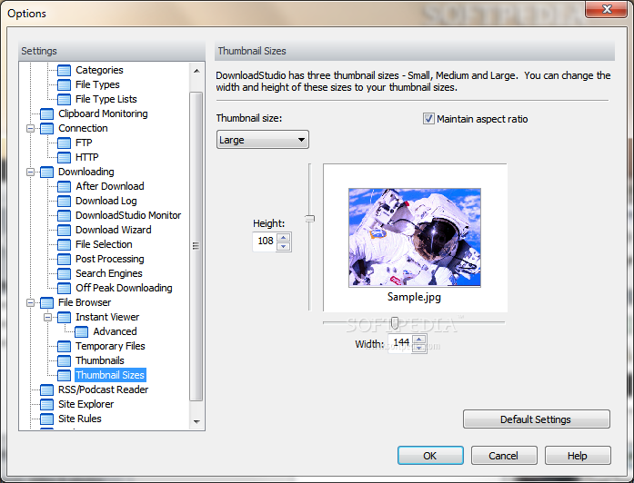Increase Height with the up spinner
The width and height of the screenshot is (634, 483).
pos(284,237)
